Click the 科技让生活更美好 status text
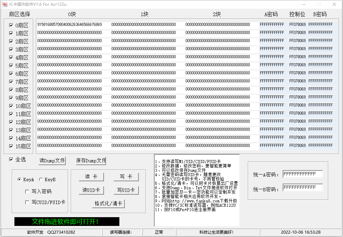The height and width of the screenshot is (237, 343). pyautogui.click(x=216, y=232)
